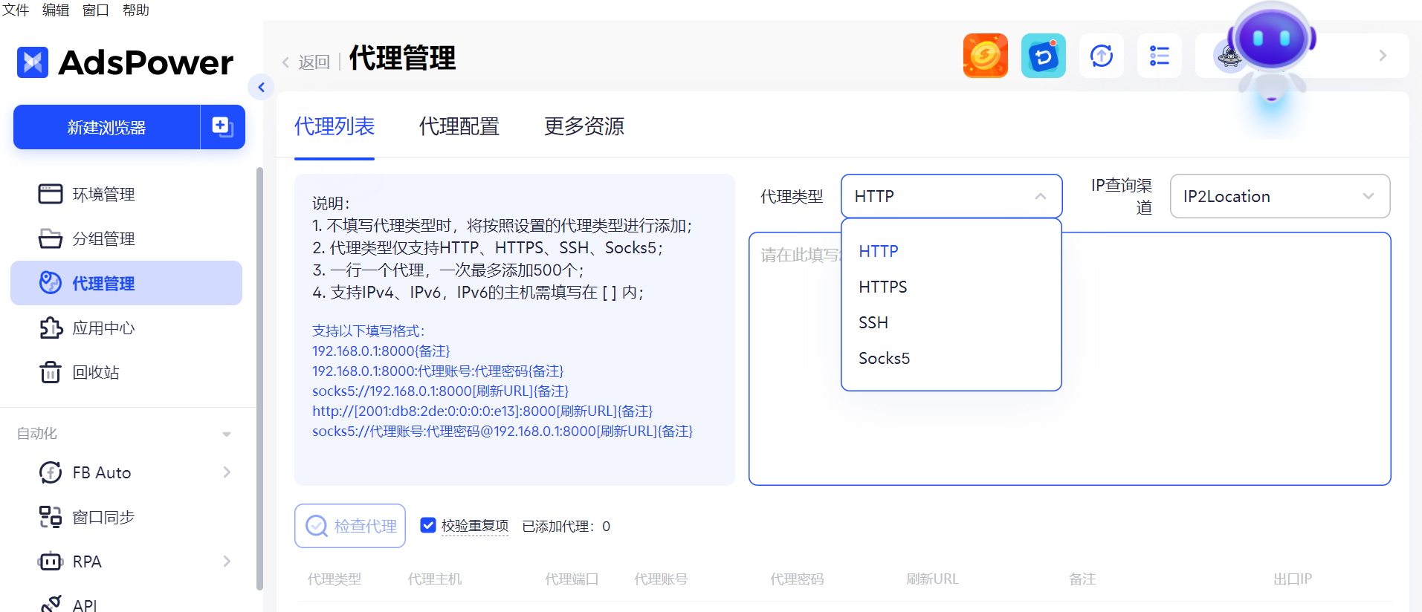Click the 窗口同步 sync icon
1422x612 pixels.
[x=51, y=517]
